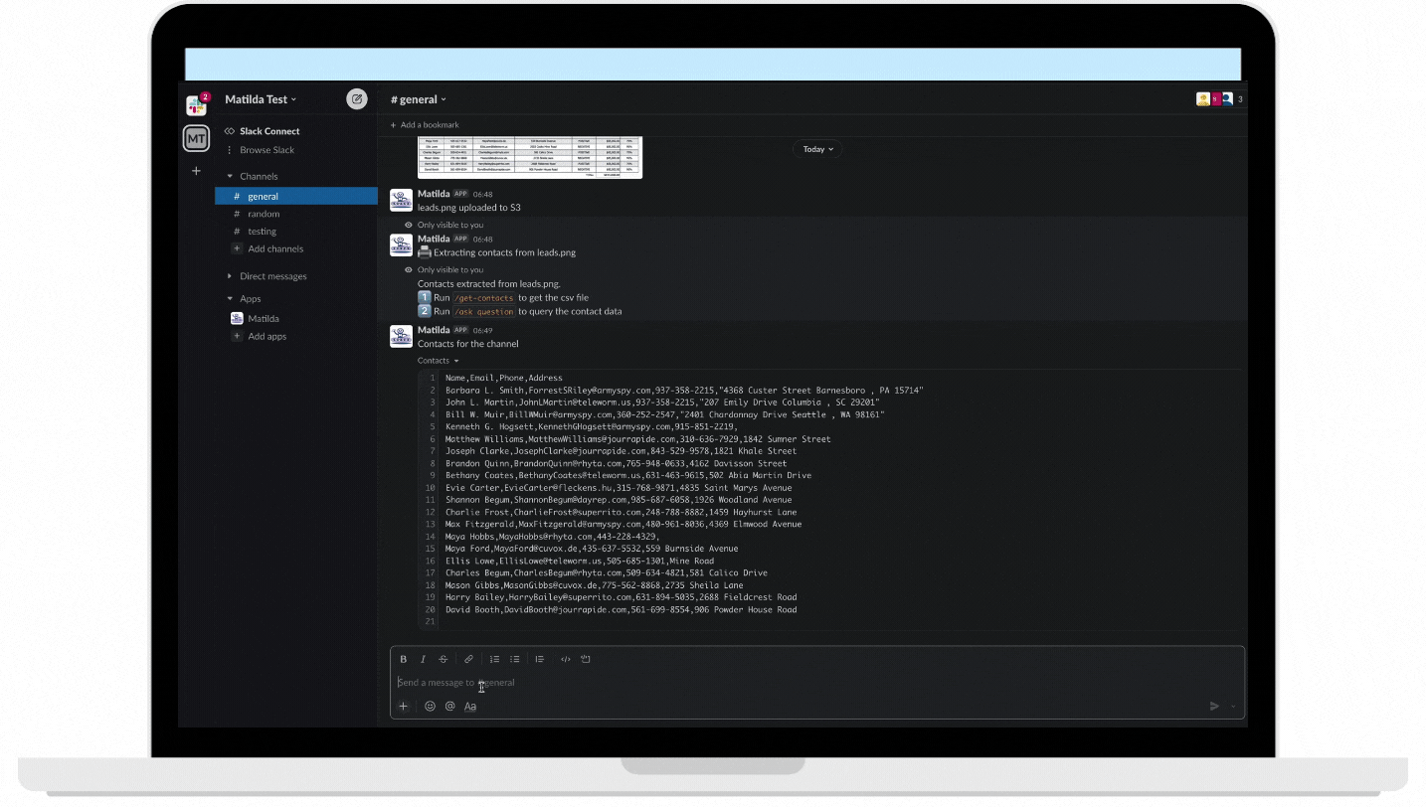Apply inline code formatting
Viewport: 1426px width, 807px height.
pyautogui.click(x=565, y=659)
